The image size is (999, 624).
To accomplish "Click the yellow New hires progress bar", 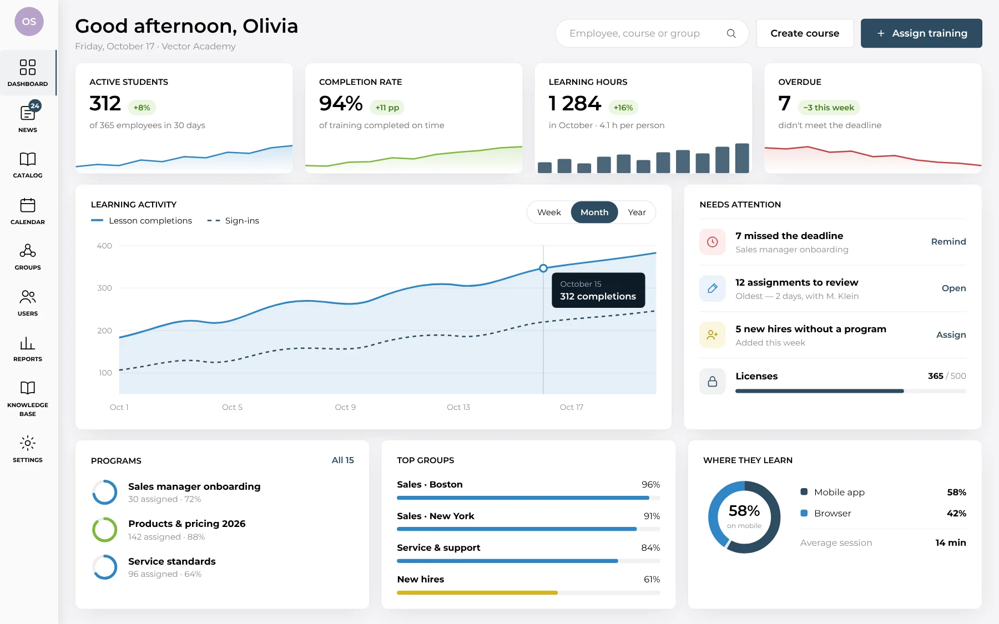I will (528, 593).
